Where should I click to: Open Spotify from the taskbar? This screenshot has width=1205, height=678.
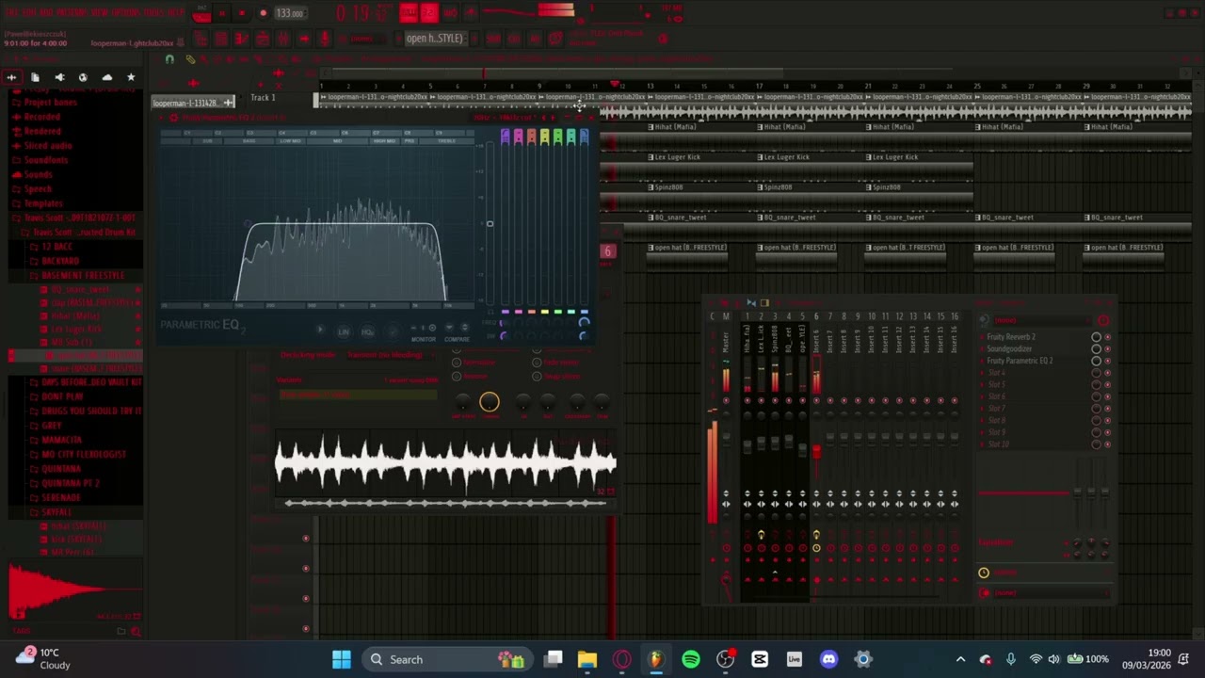pos(691,659)
